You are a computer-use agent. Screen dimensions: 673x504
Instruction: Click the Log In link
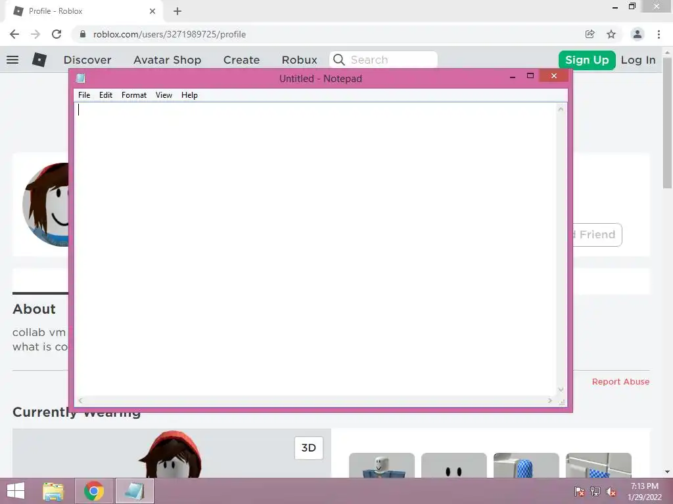pyautogui.click(x=638, y=60)
